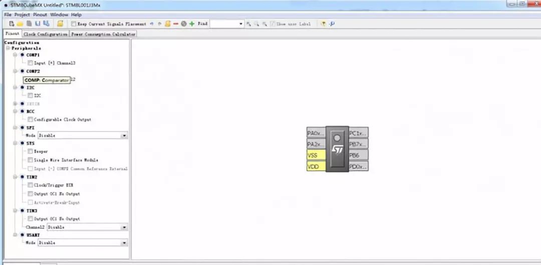The image size is (541, 265).
Task: Select the SYS tree item
Action: [x=31, y=143]
